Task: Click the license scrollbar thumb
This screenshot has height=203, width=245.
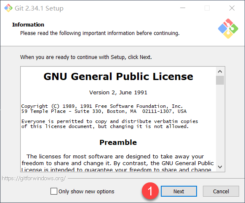Action: (x=220, y=80)
